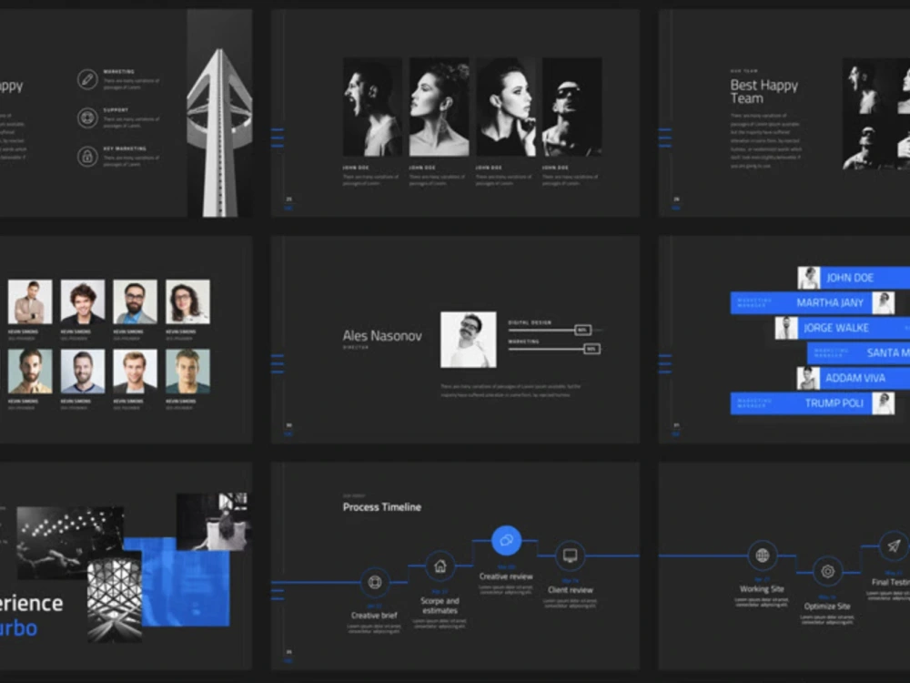Click the Optimize Site label

tap(827, 607)
